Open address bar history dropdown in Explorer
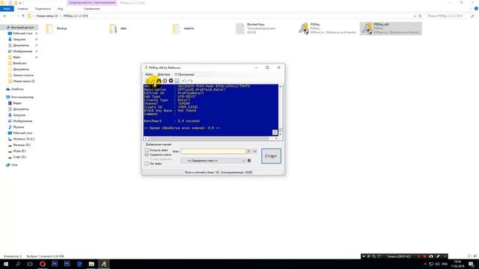Image resolution: width=479 pixels, height=269 pixels. point(415,16)
